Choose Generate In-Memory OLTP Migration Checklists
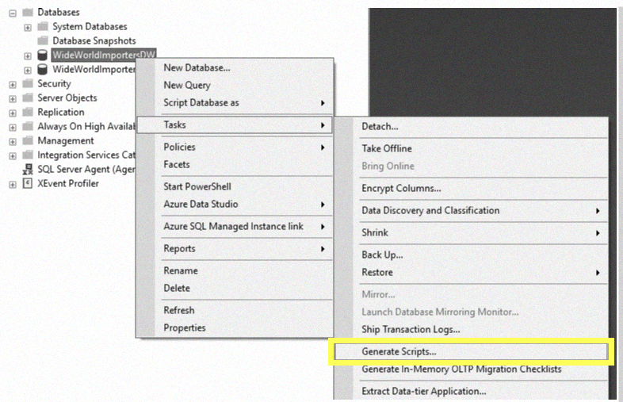Viewport: 623px width, 402px height. [472, 369]
